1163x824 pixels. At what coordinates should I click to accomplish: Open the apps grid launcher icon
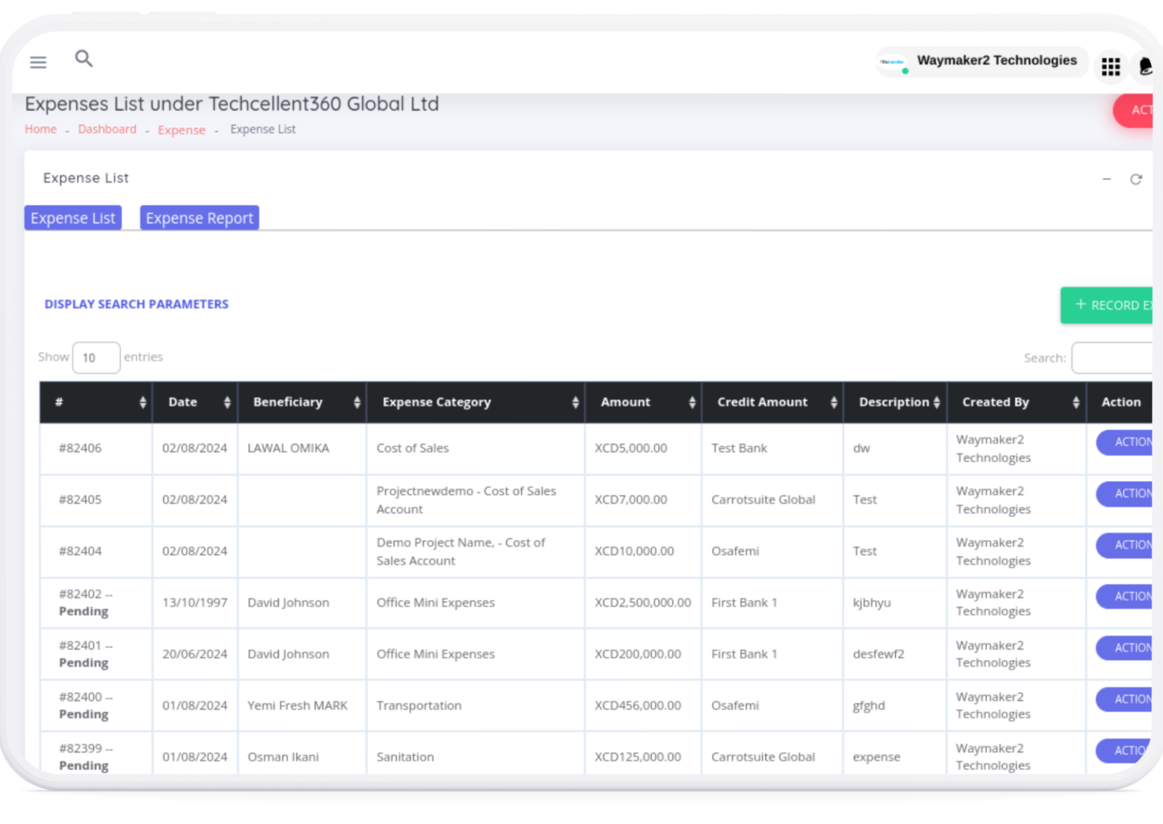pos(1111,67)
